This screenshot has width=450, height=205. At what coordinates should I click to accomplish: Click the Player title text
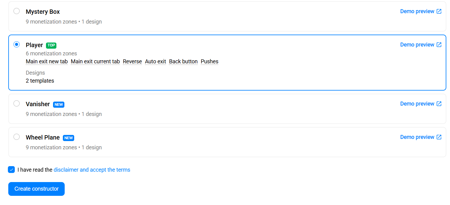(34, 45)
